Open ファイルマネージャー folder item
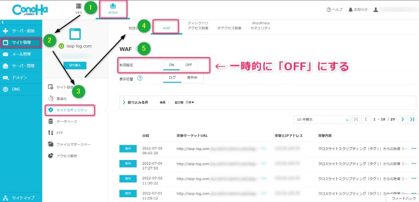Viewport: 419px width, 202px height. tap(70, 144)
